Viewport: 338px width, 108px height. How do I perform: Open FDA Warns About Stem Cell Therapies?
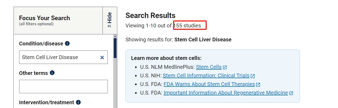pyautogui.click(x=209, y=84)
